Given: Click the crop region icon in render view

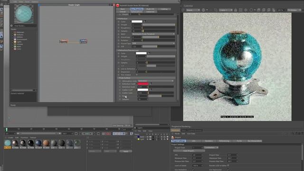Looking at the screenshot, I should pyautogui.click(x=216, y=10).
